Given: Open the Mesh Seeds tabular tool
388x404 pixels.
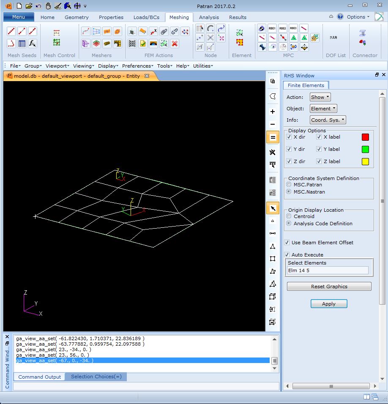Looking at the screenshot, I should tap(22, 43).
